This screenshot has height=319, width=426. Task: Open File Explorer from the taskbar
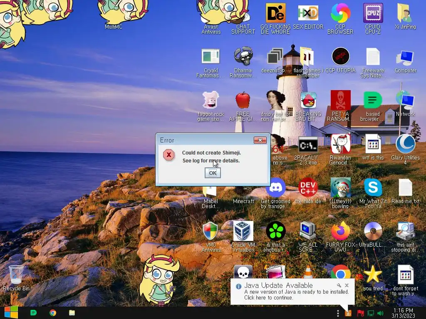[x=72, y=313]
